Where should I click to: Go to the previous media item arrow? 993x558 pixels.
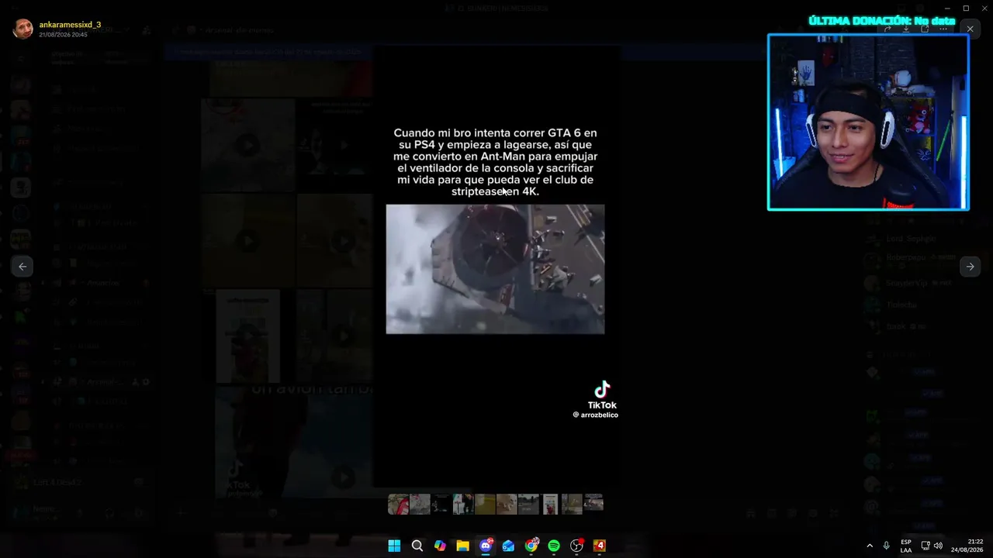point(22,266)
